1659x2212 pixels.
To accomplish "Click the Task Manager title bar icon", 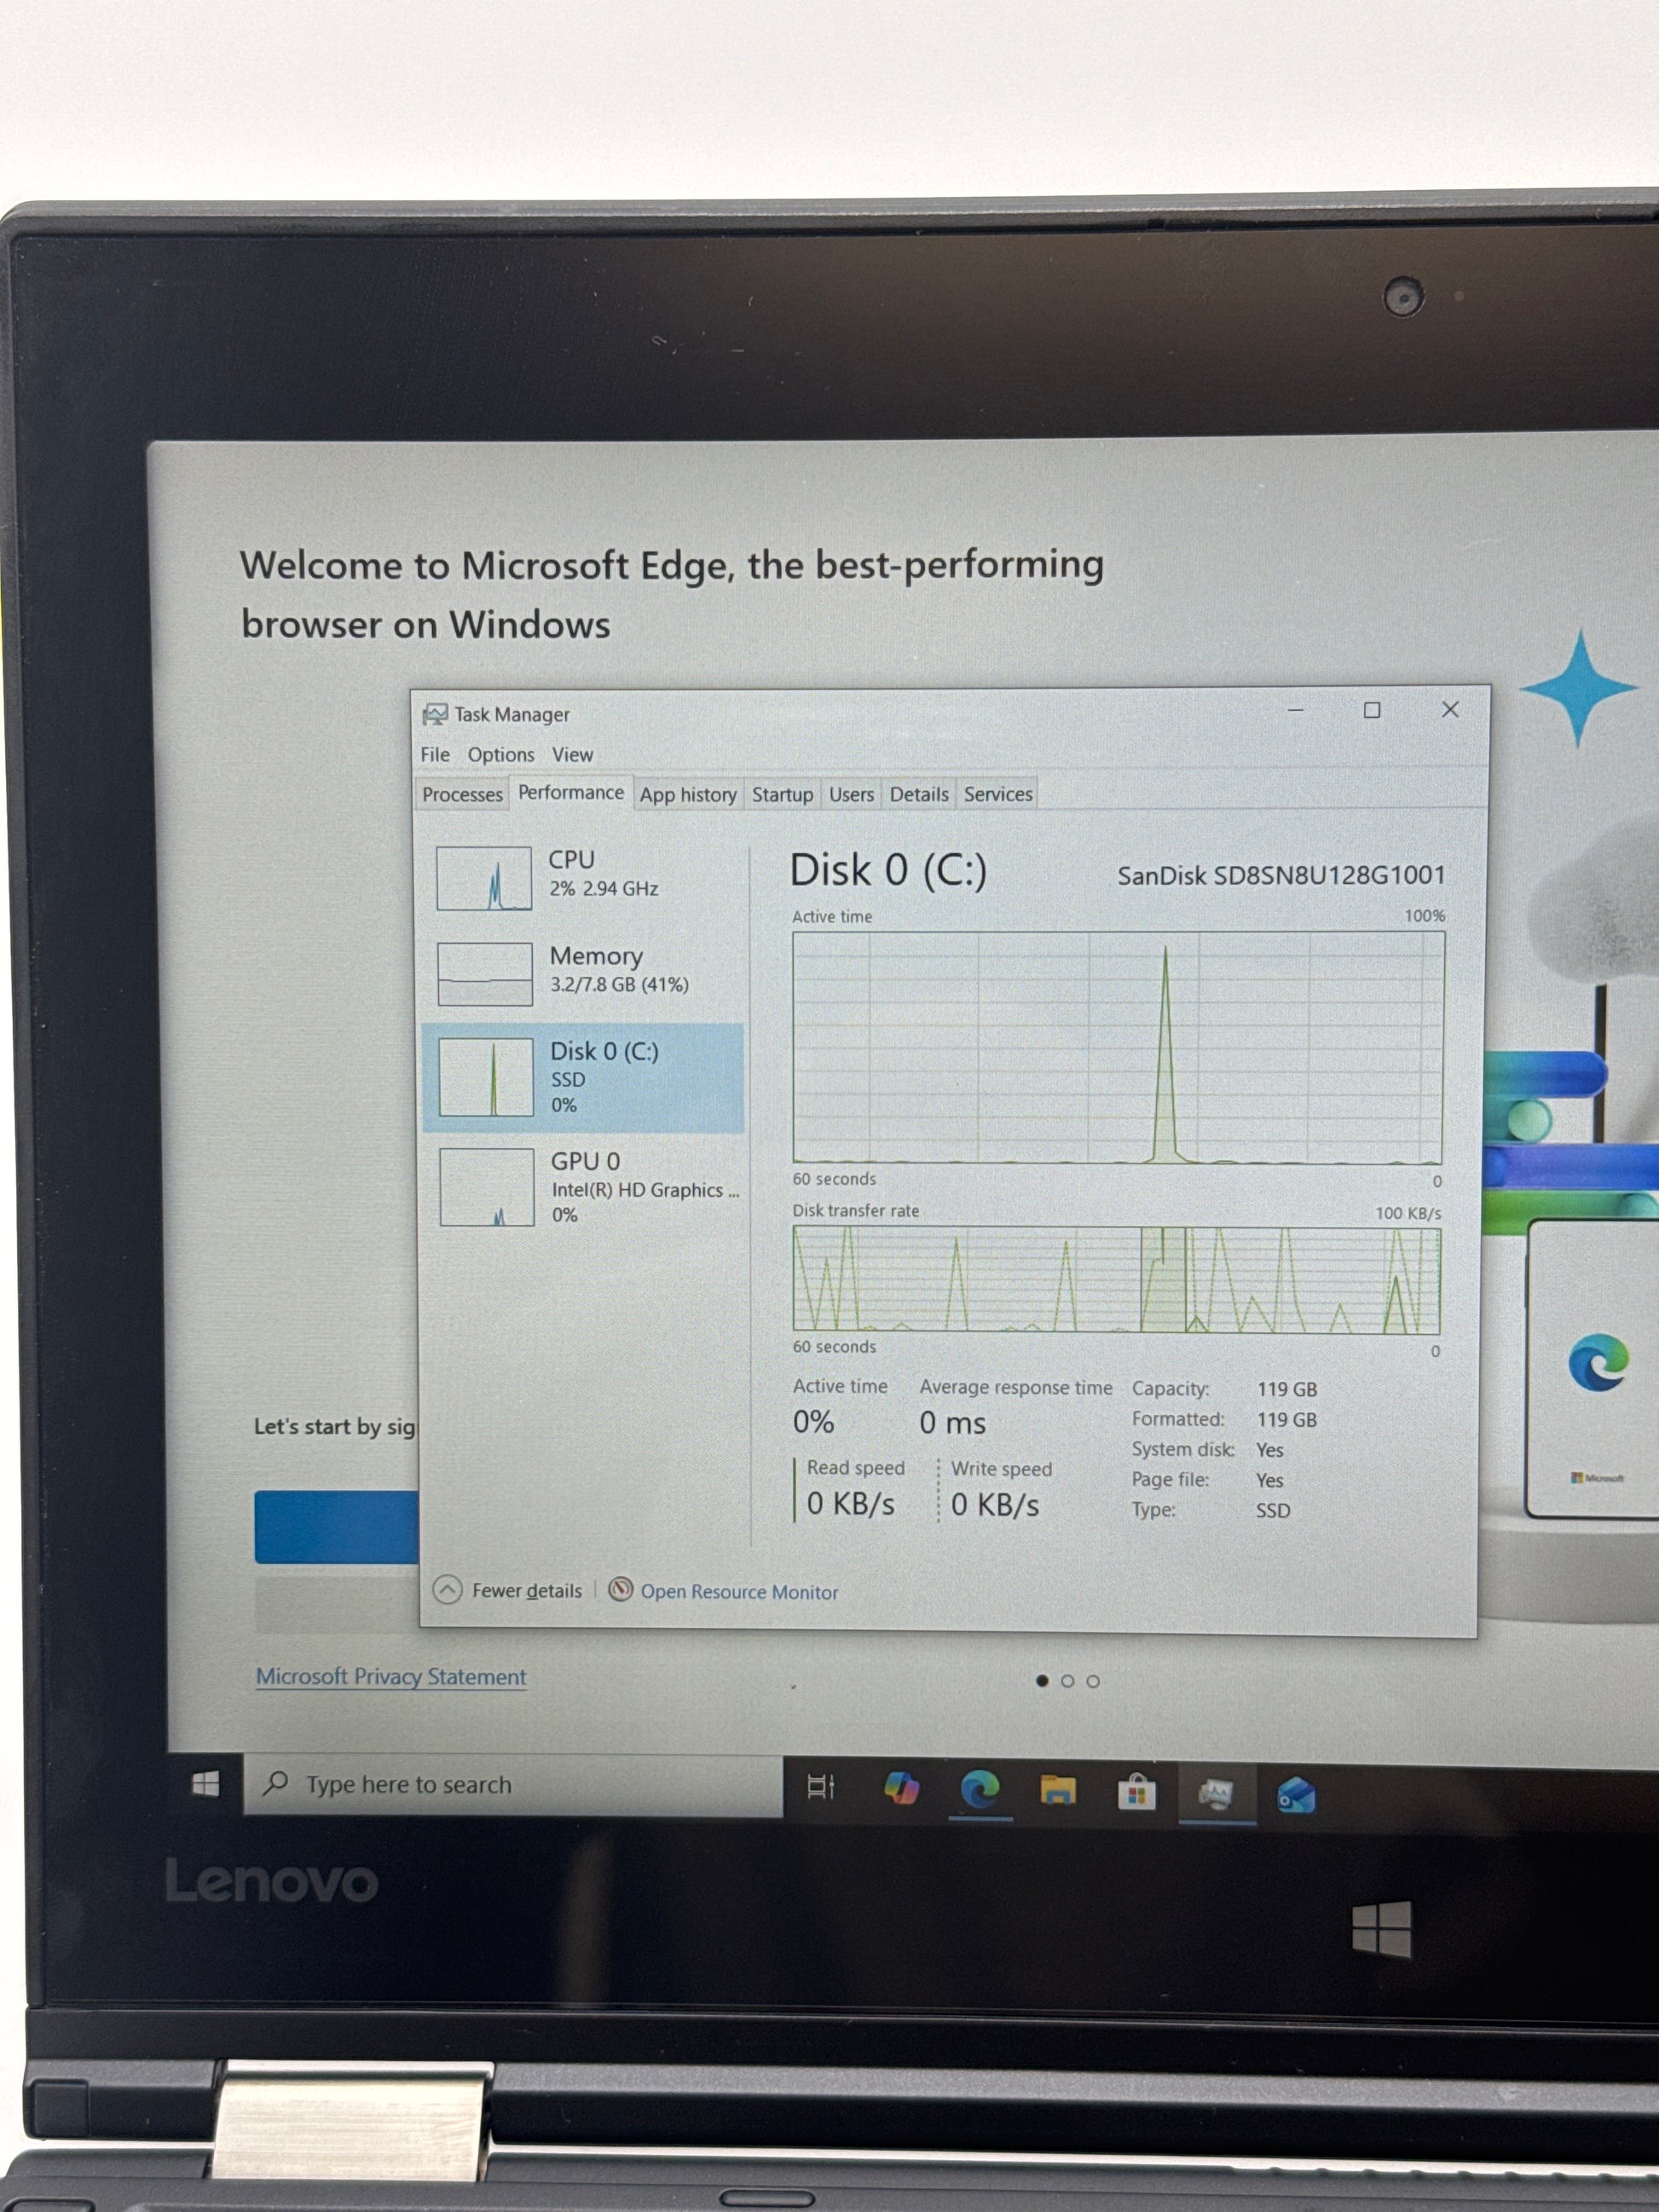I will [x=435, y=714].
